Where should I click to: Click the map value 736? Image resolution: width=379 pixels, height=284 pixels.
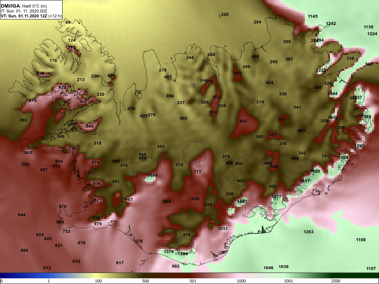tap(72, 148)
